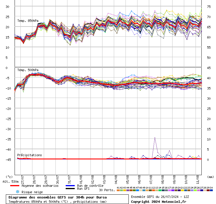Click the Risque neige label

pyautogui.click(x=32, y=192)
